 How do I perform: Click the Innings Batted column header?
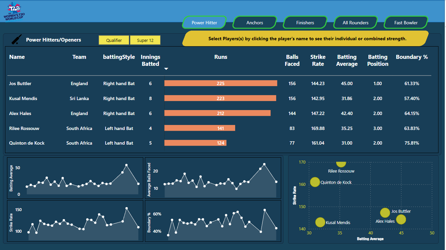(151, 61)
